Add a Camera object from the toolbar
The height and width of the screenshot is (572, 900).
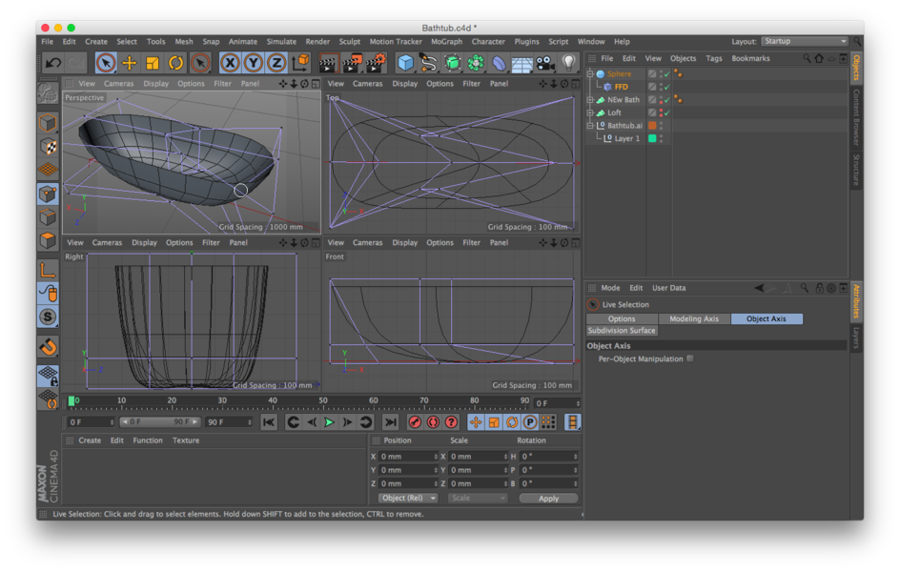coord(544,63)
